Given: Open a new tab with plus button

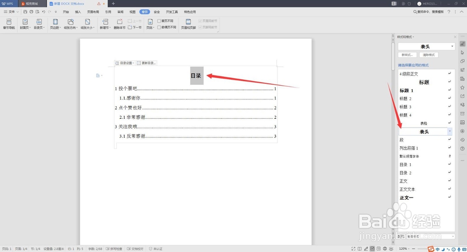Looking at the screenshot, I should (x=113, y=4).
